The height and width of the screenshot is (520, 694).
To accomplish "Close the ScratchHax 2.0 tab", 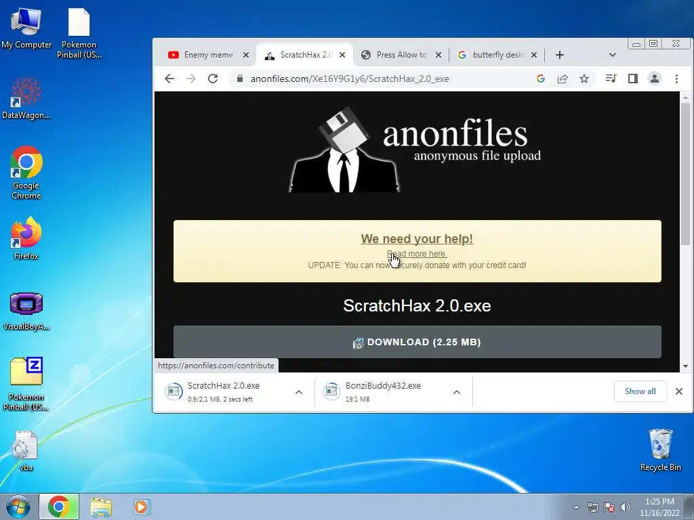I will click(342, 55).
